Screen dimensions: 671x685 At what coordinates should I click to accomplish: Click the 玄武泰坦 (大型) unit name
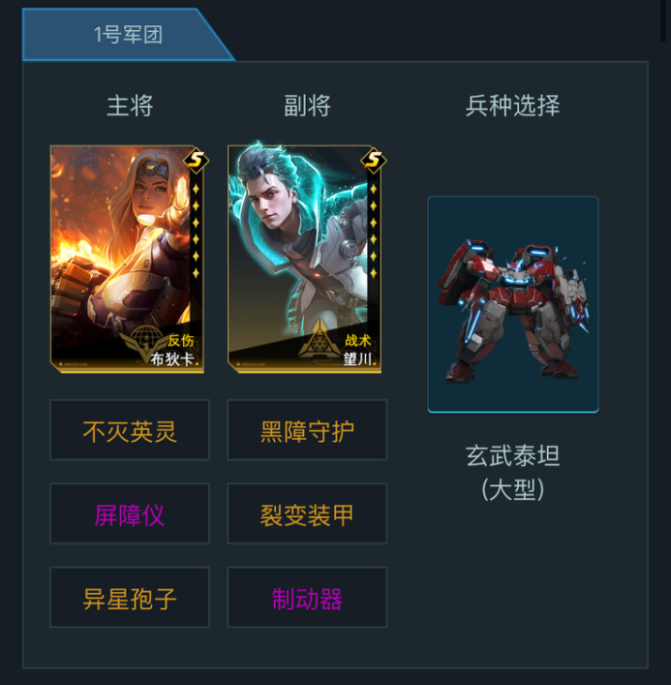(x=512, y=473)
